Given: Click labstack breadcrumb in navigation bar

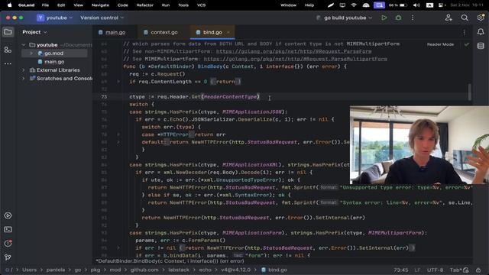Looking at the screenshot, I should point(179,270).
